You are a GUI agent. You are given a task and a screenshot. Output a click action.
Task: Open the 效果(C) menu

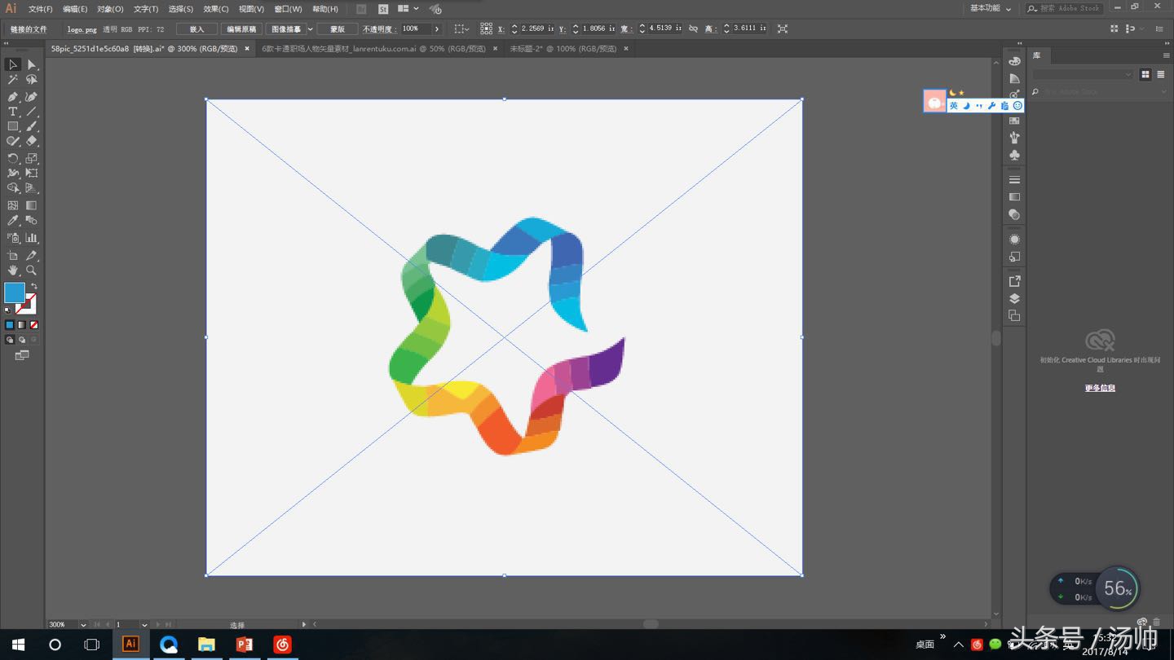click(x=216, y=9)
